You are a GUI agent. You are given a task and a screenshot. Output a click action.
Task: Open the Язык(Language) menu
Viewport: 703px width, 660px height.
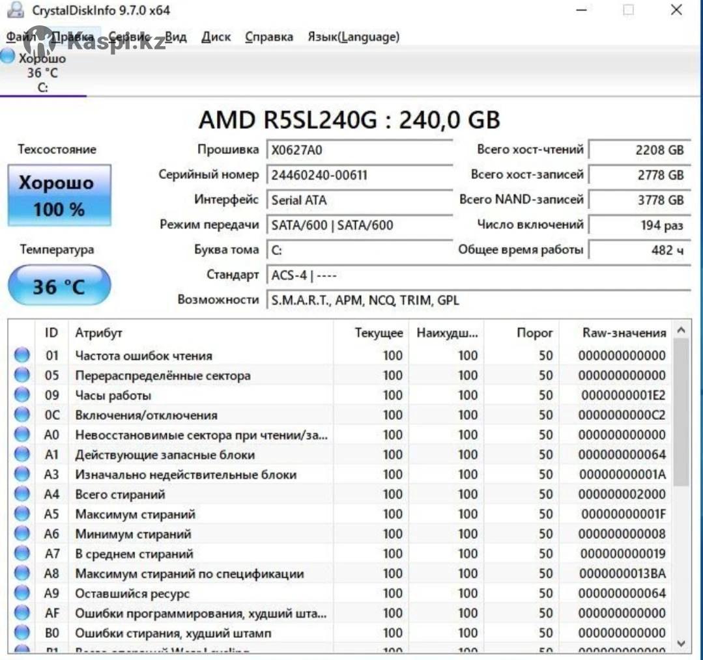click(353, 37)
